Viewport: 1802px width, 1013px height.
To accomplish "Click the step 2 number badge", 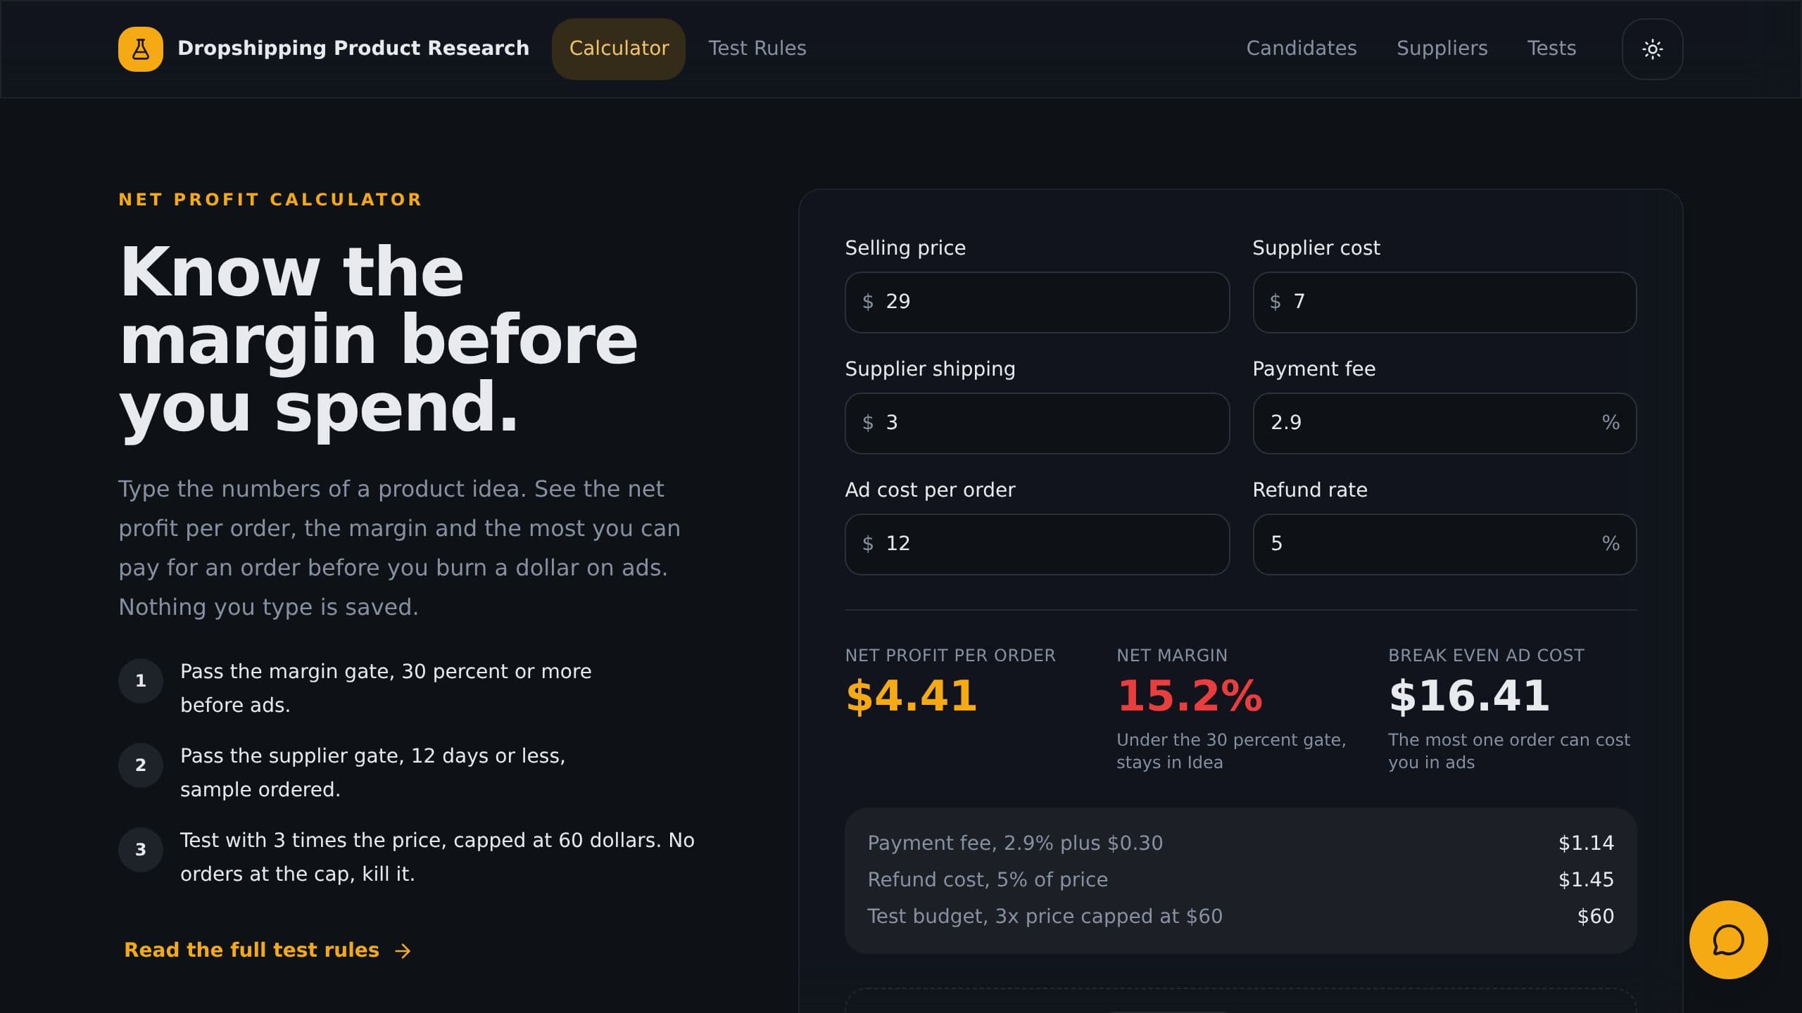I will [141, 765].
